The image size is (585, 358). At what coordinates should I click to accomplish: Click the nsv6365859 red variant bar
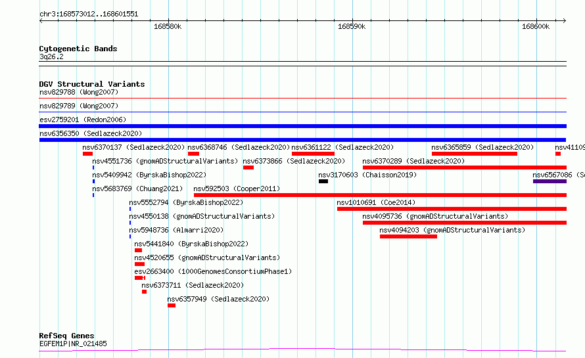475,154
